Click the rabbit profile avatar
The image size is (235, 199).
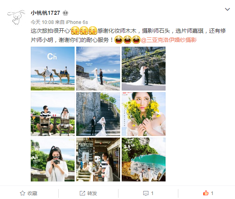tap(16, 17)
